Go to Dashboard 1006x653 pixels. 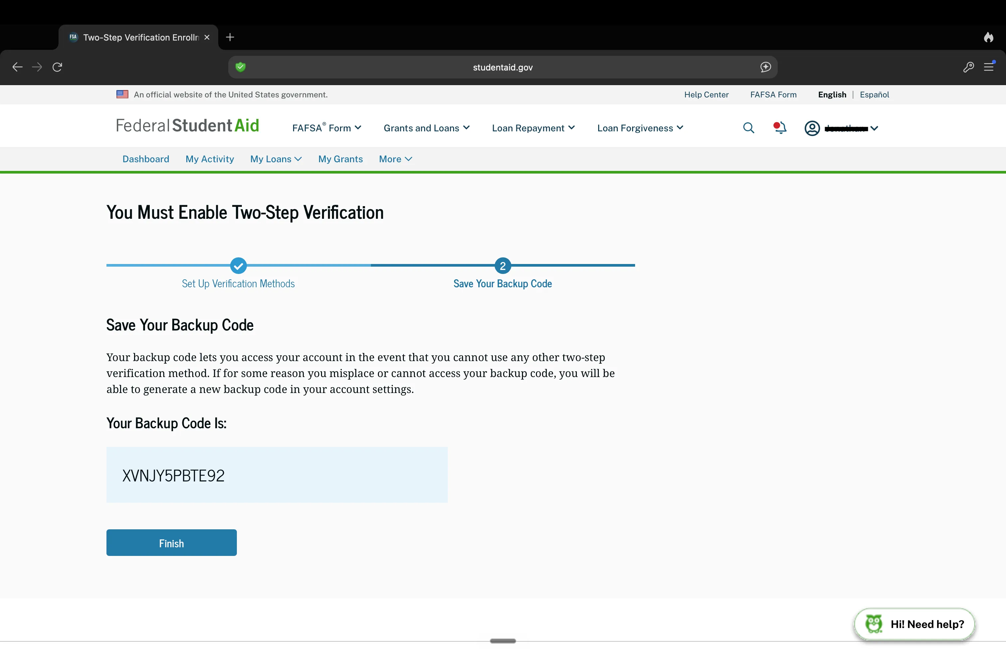coord(146,159)
